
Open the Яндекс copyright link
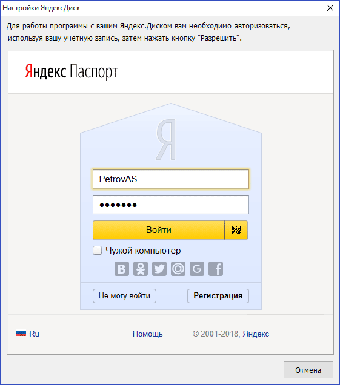tap(256, 334)
